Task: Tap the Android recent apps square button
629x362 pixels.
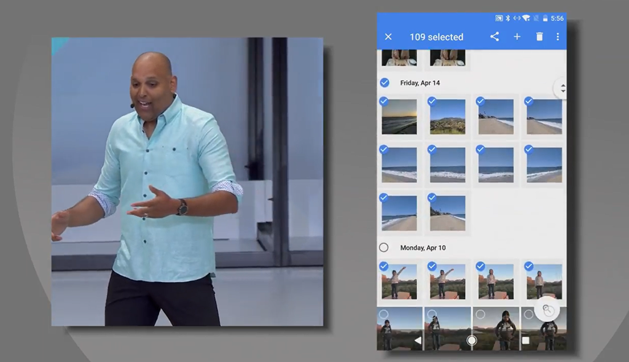Action: click(x=526, y=341)
